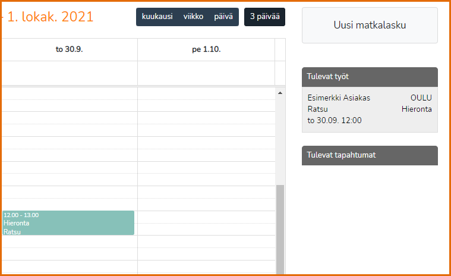Switch calendar to viikko view
451x276 pixels.
point(193,17)
